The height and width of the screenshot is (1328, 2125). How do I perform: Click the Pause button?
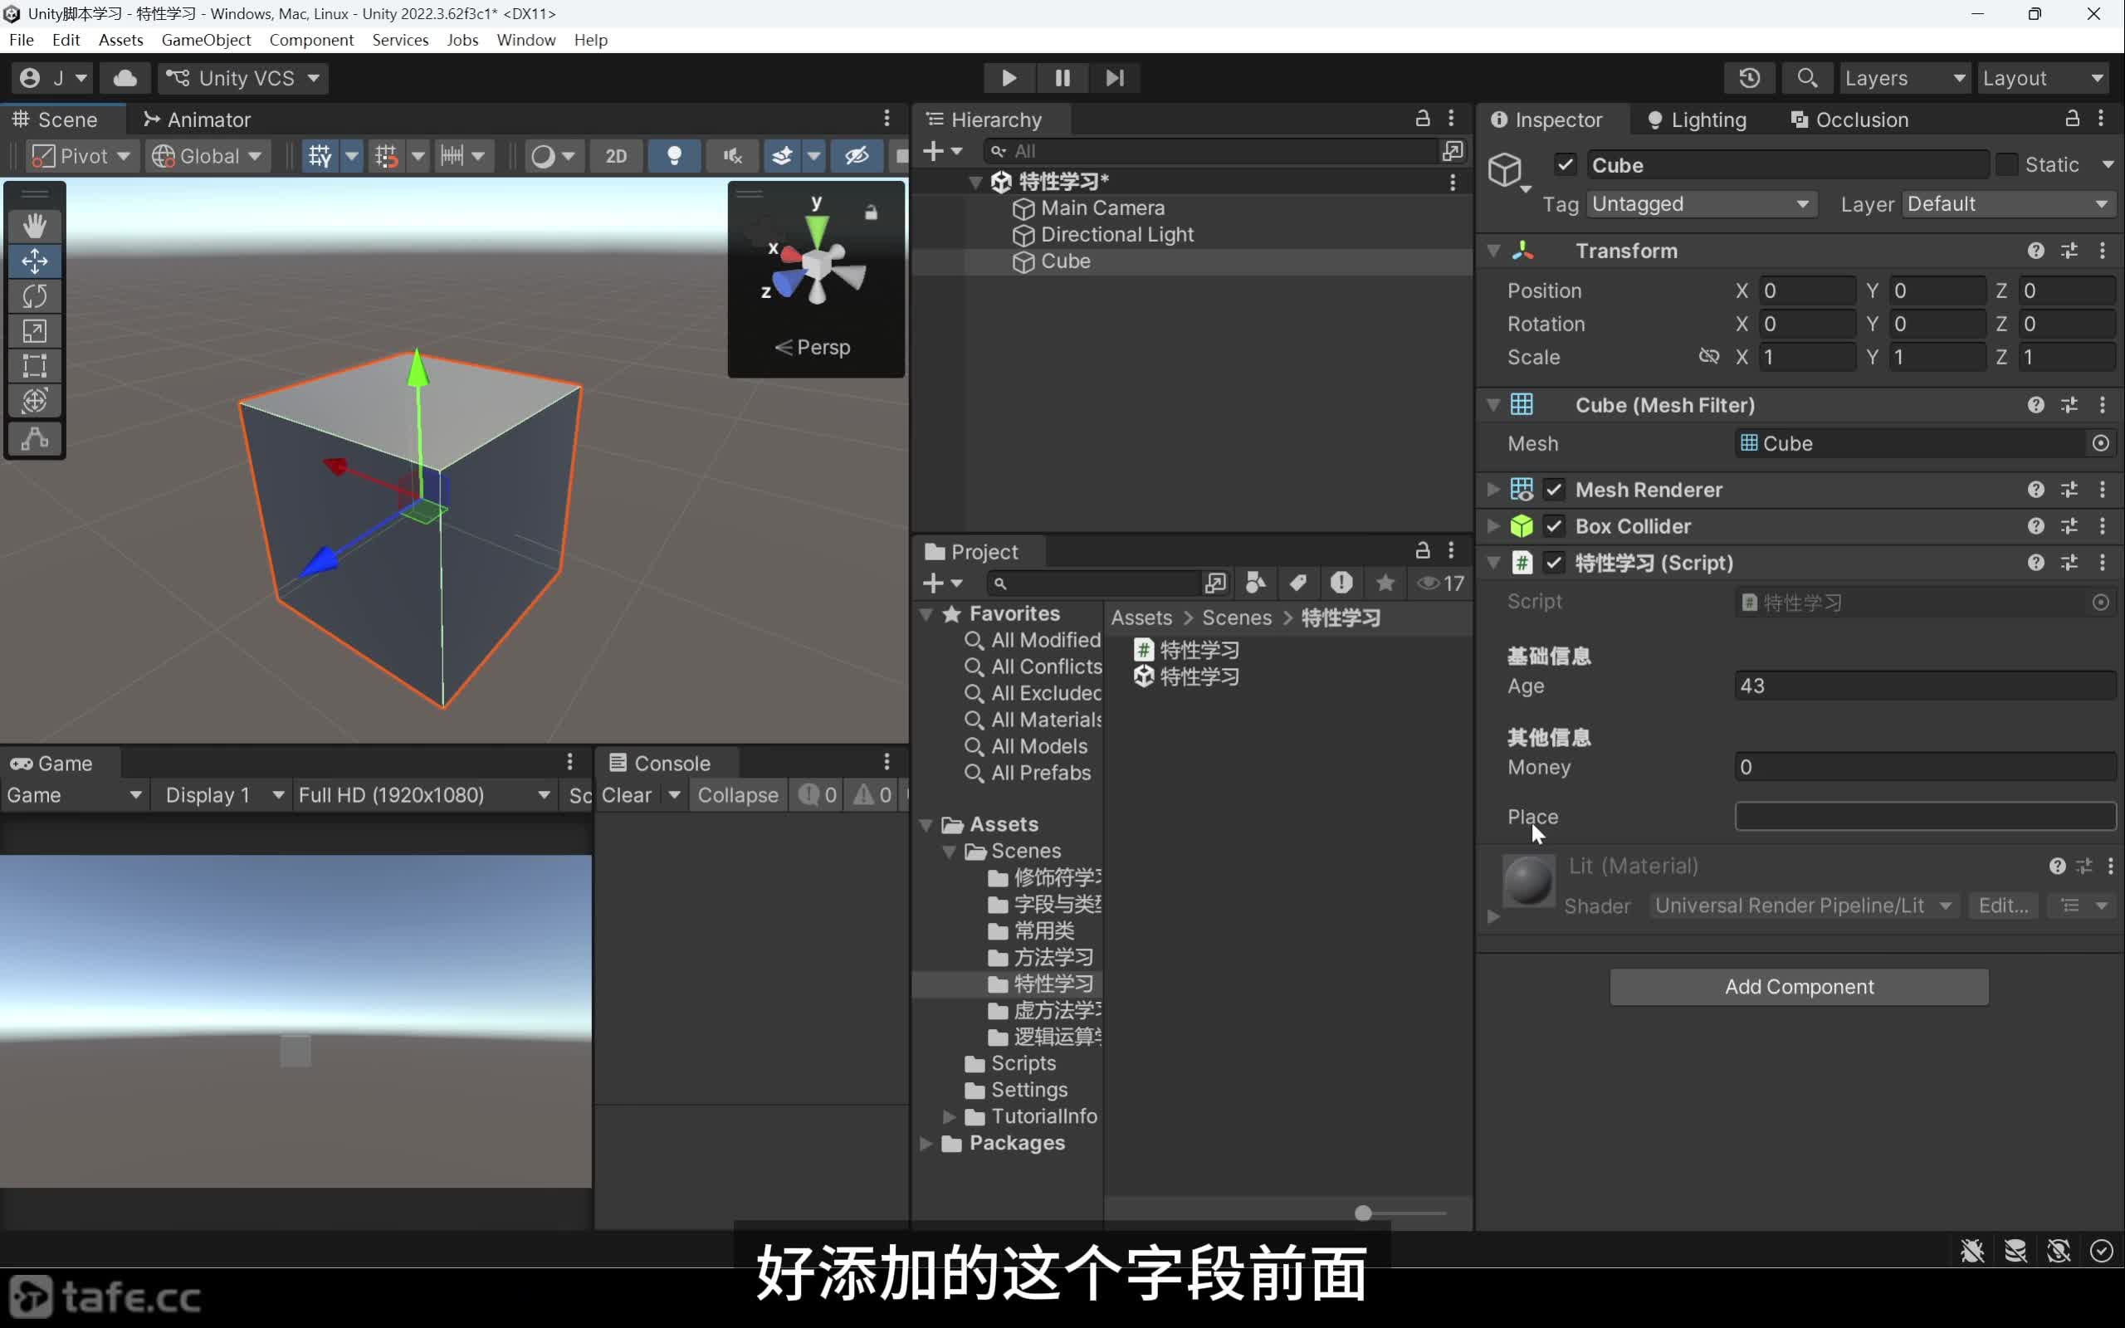tap(1062, 78)
